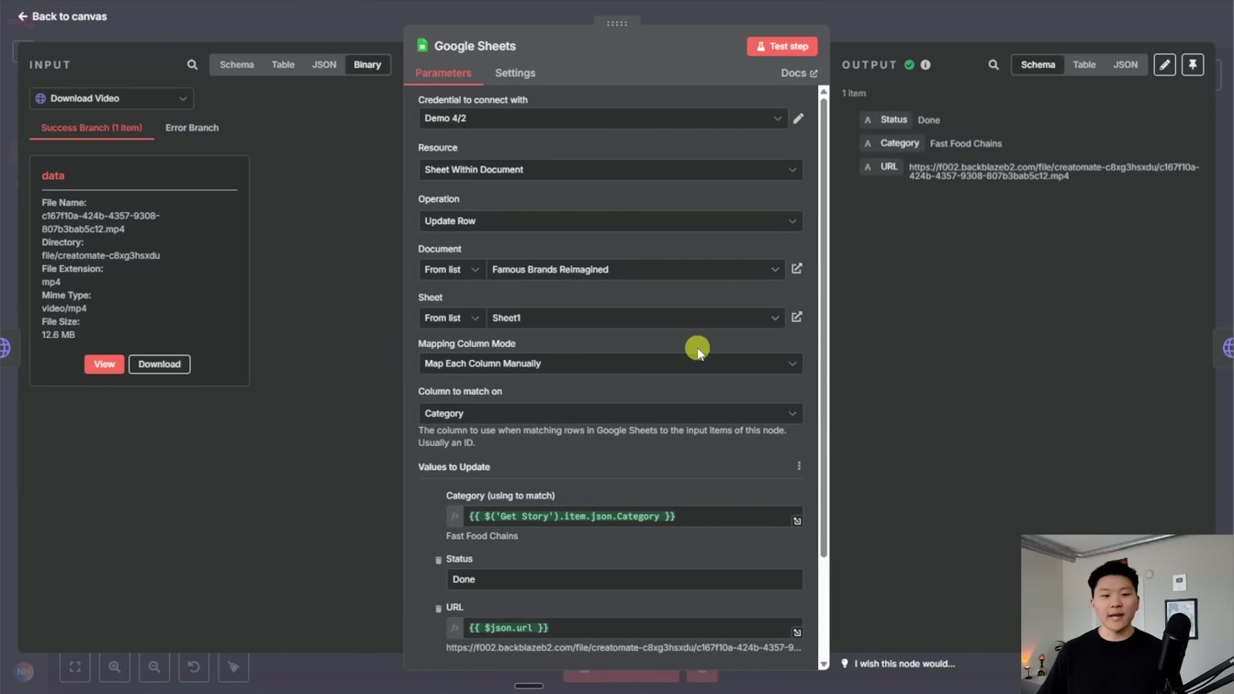Click the Back to canvas link
The height and width of the screenshot is (694, 1234).
pyautogui.click(x=62, y=17)
